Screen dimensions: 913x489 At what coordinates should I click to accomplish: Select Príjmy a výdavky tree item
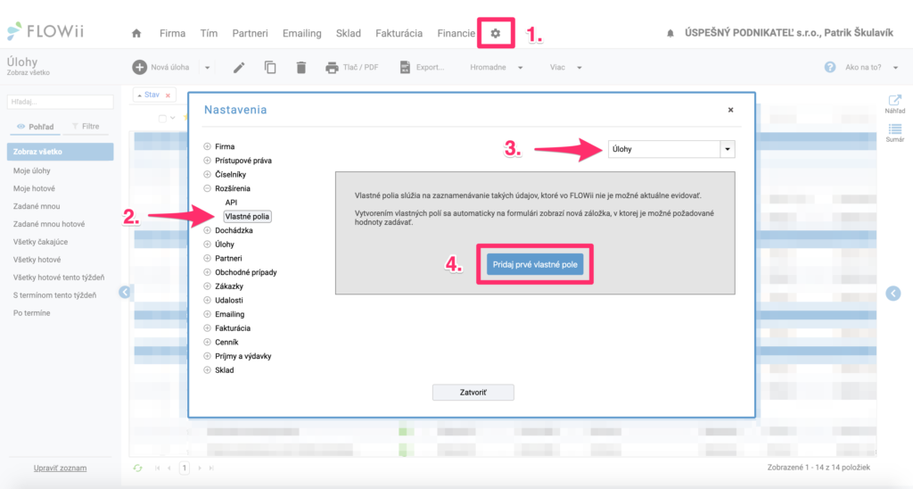(x=243, y=356)
